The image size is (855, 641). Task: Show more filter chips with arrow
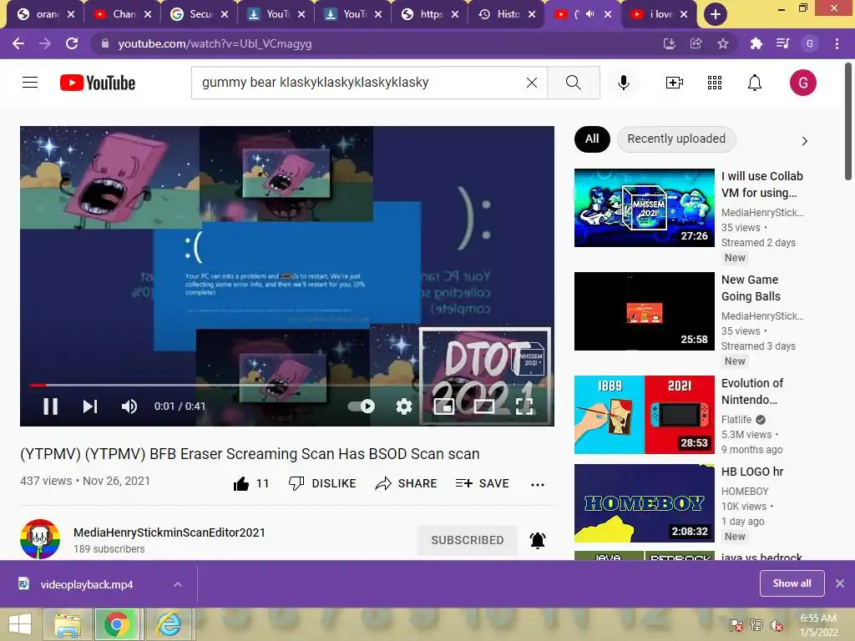[804, 140]
